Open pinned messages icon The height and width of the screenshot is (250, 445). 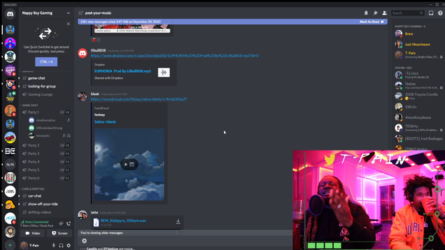tap(375, 13)
